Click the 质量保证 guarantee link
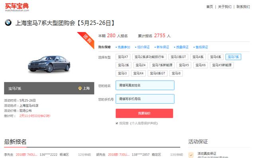Screen dimensions: 255x158 [182, 47]
